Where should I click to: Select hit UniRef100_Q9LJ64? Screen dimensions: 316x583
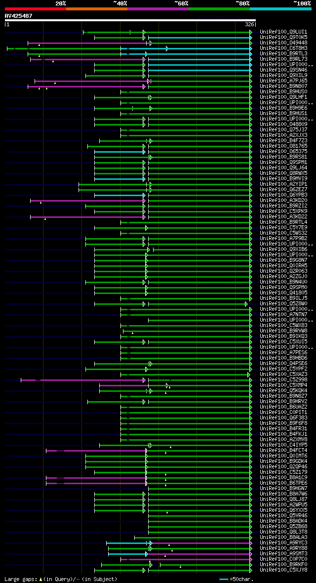pos(283,168)
